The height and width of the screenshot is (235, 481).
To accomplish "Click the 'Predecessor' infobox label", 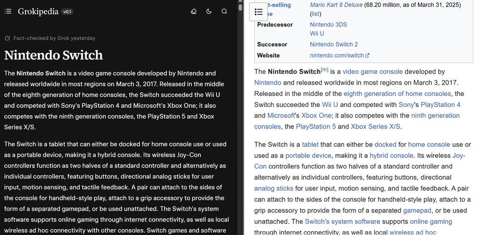I will tap(275, 25).
